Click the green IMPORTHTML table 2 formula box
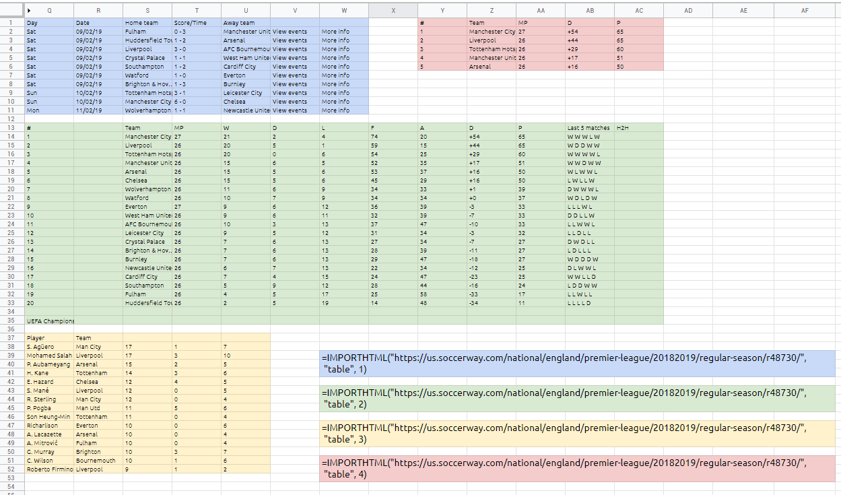This screenshot has width=841, height=495. [x=577, y=398]
